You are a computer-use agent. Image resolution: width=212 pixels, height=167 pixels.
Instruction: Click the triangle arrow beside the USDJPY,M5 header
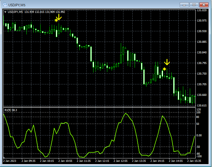[5, 12]
